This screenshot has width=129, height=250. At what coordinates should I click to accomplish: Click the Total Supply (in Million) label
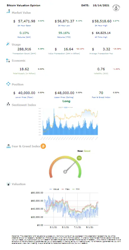coord(24,74)
